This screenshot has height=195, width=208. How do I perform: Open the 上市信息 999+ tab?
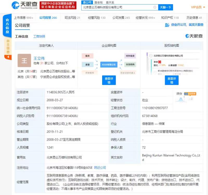click(24, 18)
